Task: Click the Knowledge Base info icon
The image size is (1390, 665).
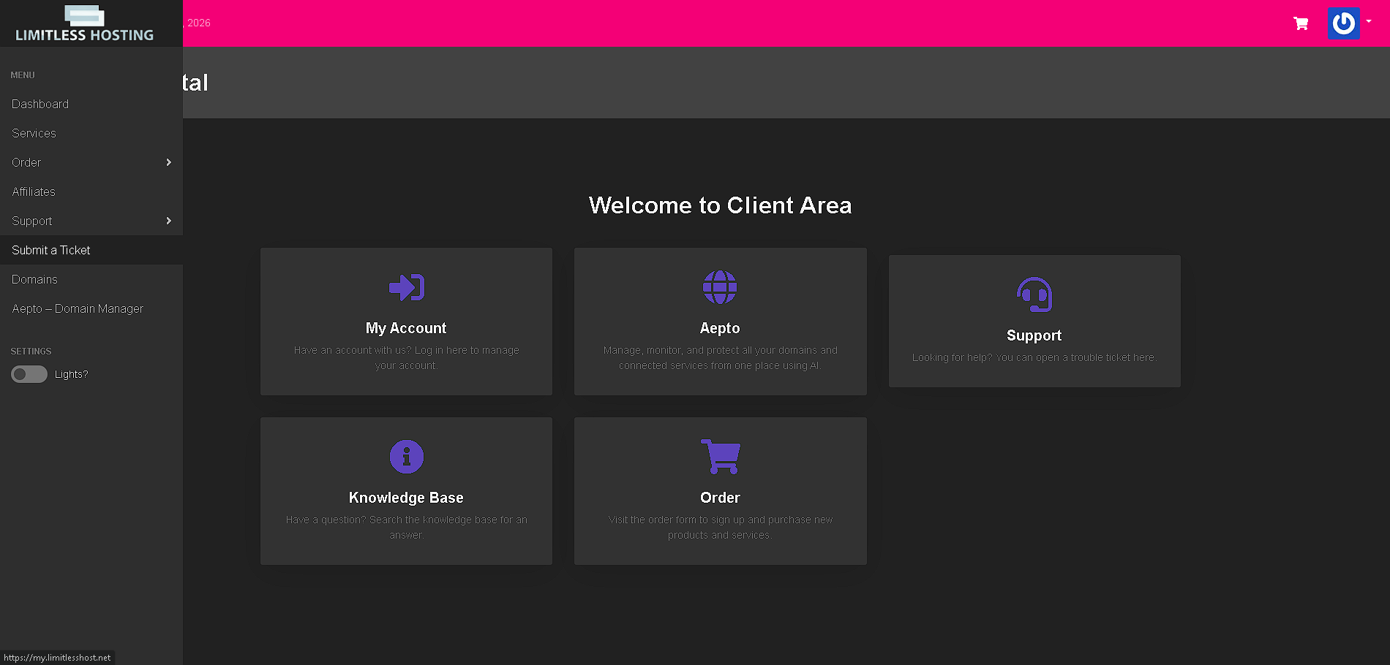Action: pos(407,457)
